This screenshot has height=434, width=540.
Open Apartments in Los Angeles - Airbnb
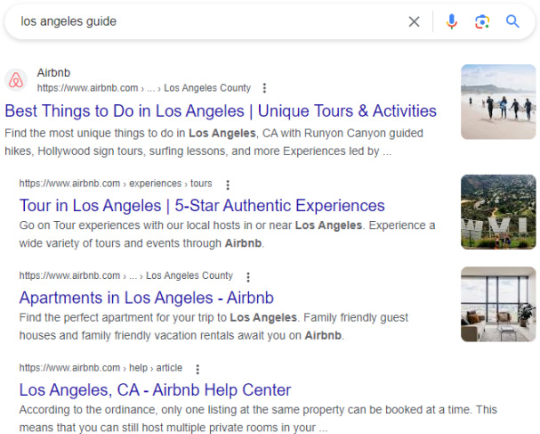[x=147, y=298]
